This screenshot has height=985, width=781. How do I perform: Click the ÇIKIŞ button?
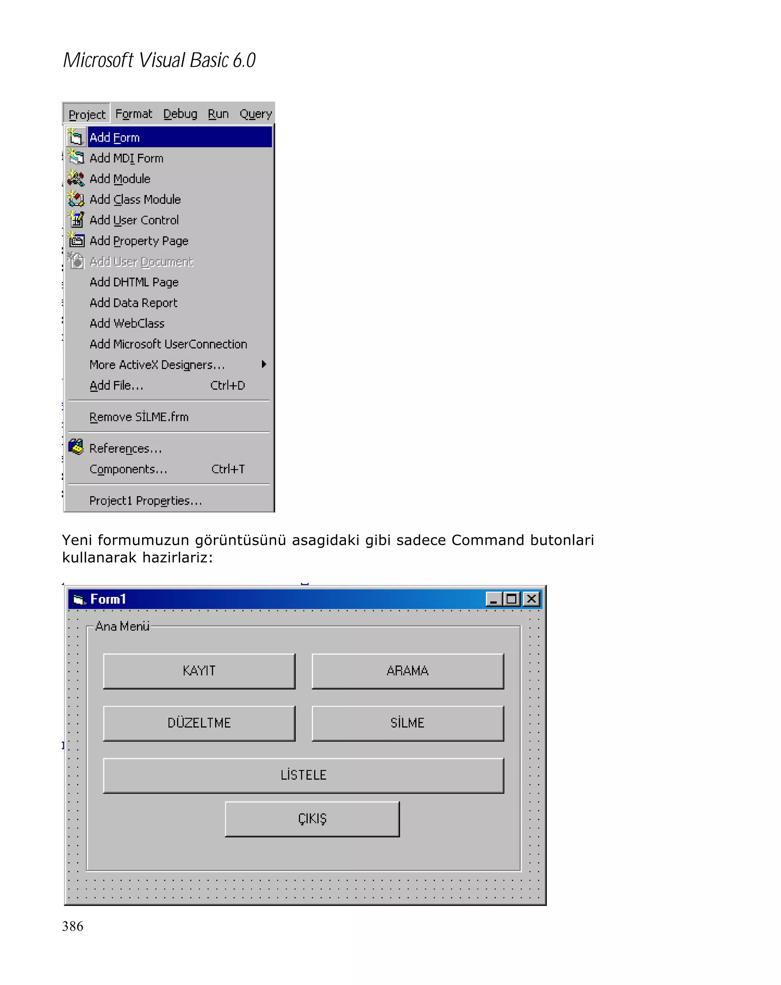tap(312, 818)
